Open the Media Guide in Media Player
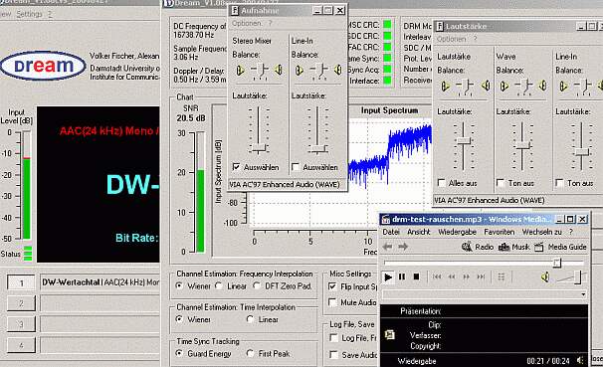 560,247
